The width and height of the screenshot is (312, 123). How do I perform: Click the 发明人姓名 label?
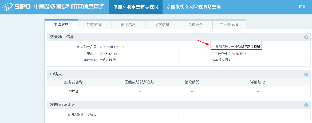[77, 115]
